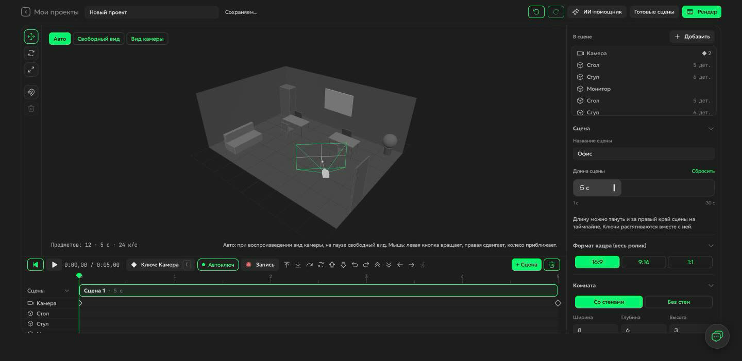Screen dimensions: 742x361
Task: Collapse the Сцены list in timeline
Action: tap(66, 291)
